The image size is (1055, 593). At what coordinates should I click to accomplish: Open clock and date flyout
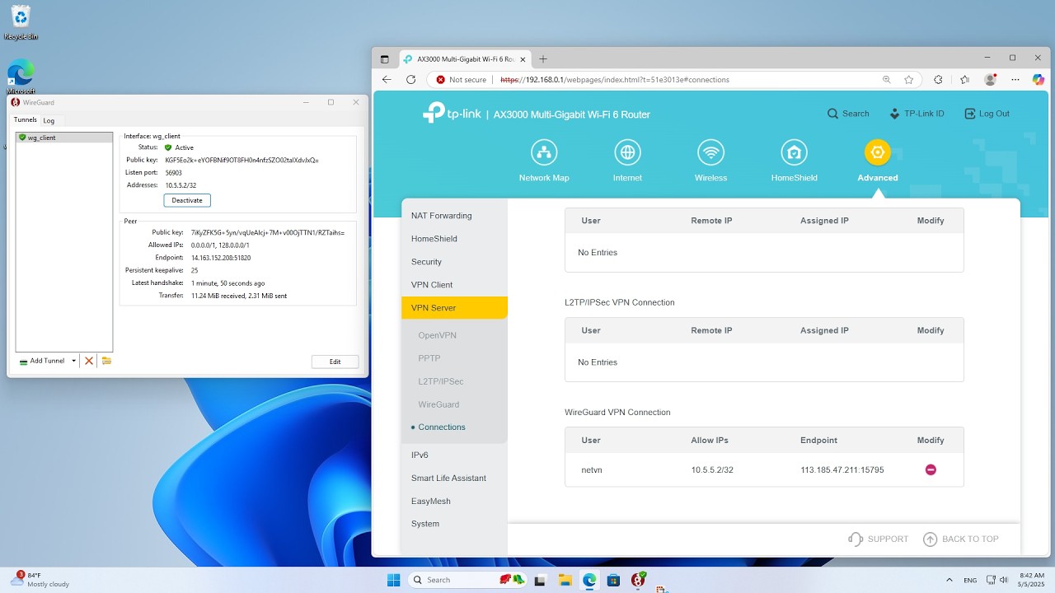pos(1031,580)
